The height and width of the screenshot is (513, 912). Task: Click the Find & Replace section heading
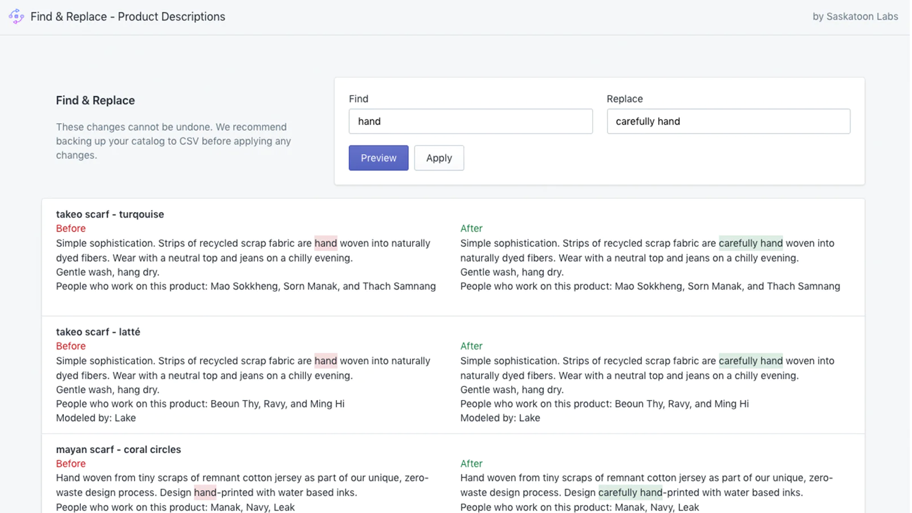coord(95,100)
